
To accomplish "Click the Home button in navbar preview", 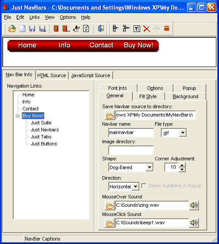I will 27,45.
